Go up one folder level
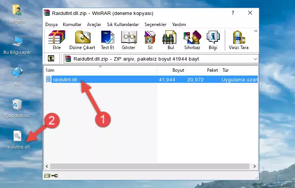295x188 pixels. click(51, 59)
